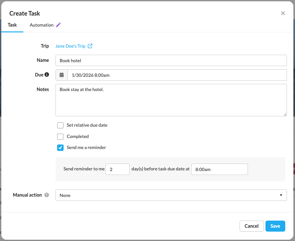Click the info icon next to Due

coord(47,75)
